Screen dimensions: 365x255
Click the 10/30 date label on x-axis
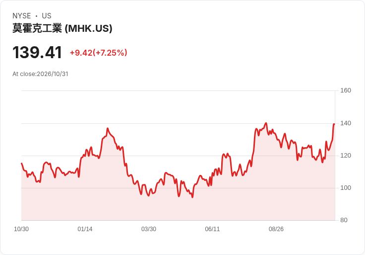click(x=21, y=229)
